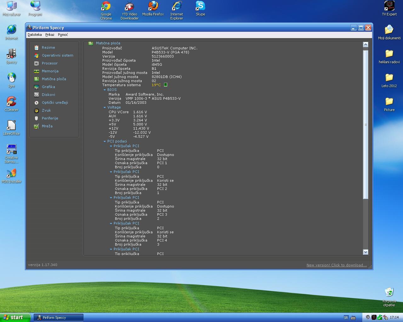
Task: Open the Periferije mouse icon
Action: [37, 118]
